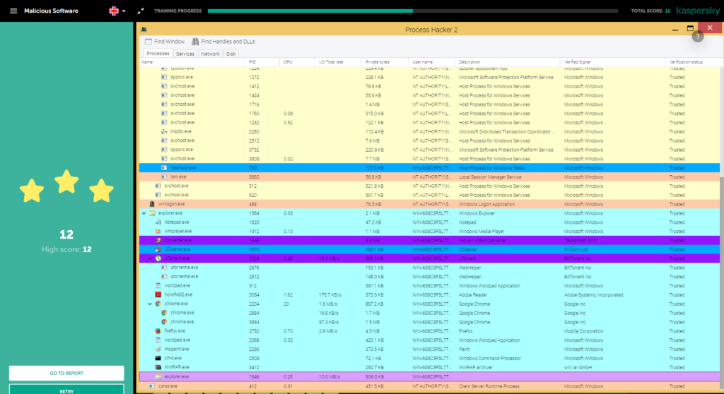Click the chrome.exe 2204 Chrome icon

tap(158, 304)
